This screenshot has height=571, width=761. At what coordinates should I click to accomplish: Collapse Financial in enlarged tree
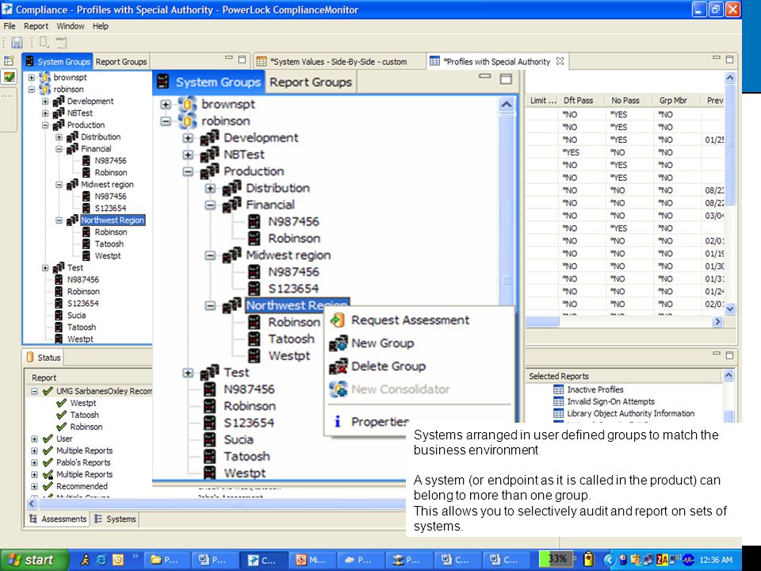210,205
